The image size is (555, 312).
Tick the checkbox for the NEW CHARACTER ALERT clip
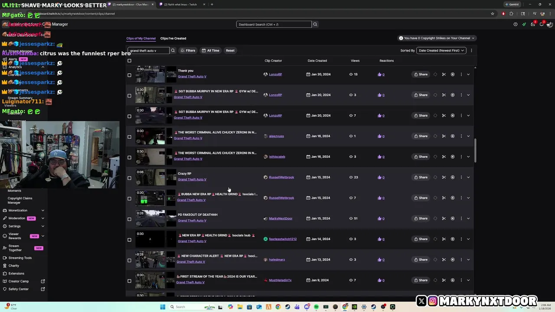(129, 260)
